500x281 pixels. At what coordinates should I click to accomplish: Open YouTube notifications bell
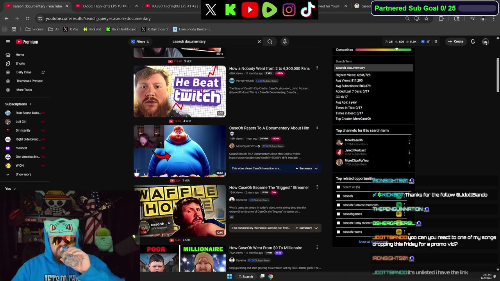point(473,42)
